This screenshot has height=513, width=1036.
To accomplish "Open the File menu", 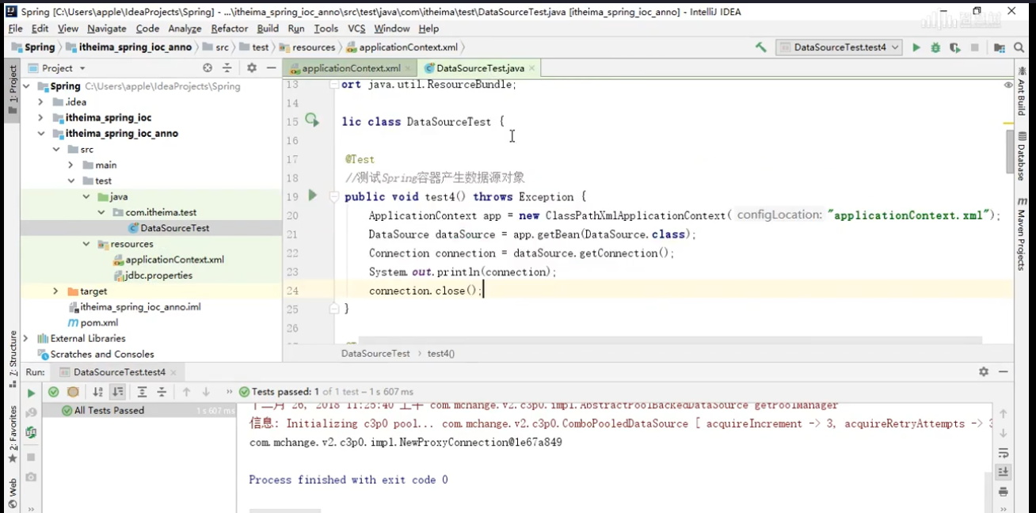I will coord(15,28).
